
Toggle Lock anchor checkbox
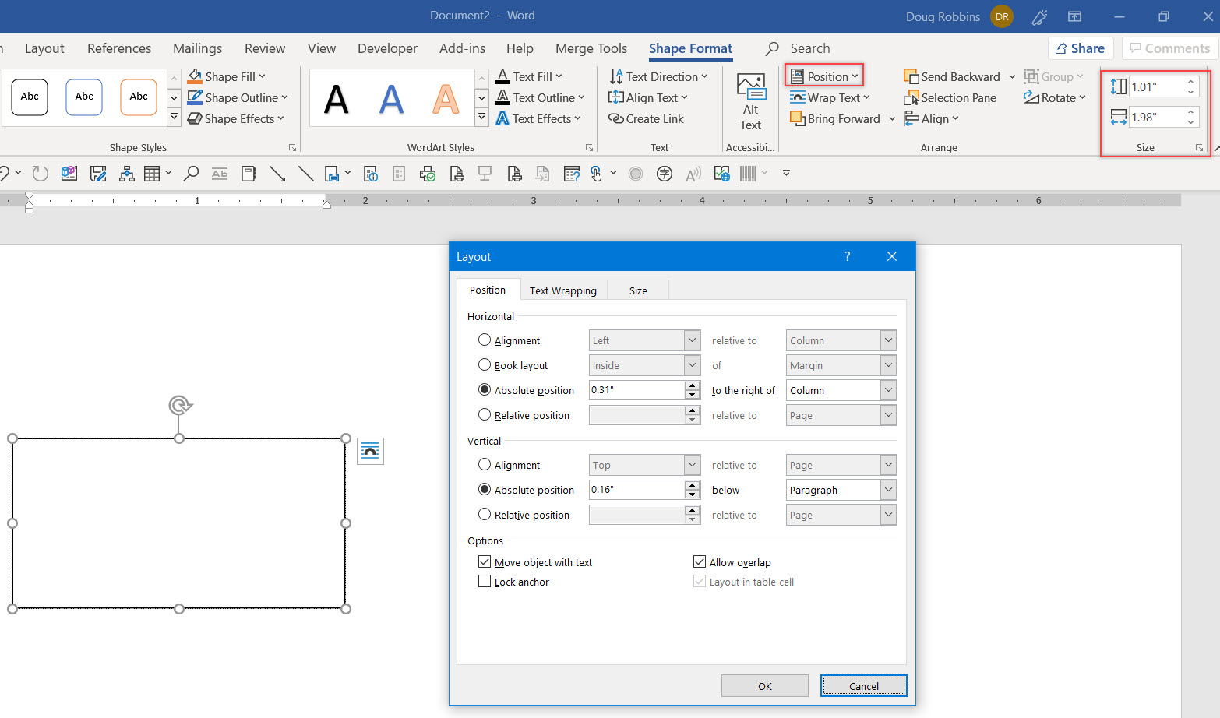[x=485, y=581]
